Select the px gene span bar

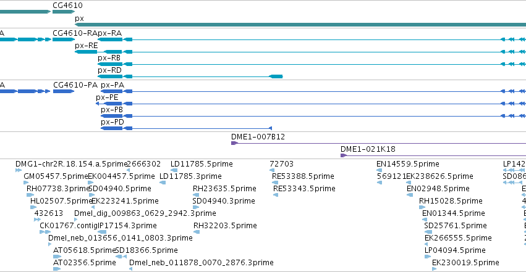pos(300,25)
